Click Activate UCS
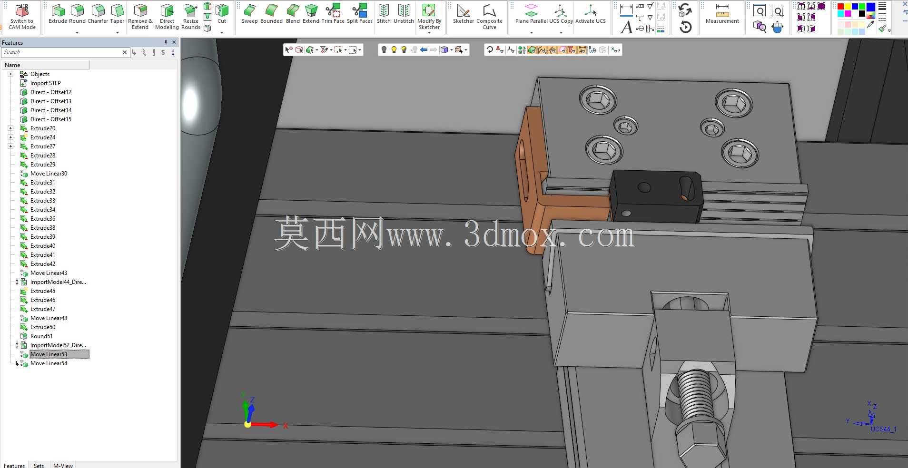 click(591, 14)
